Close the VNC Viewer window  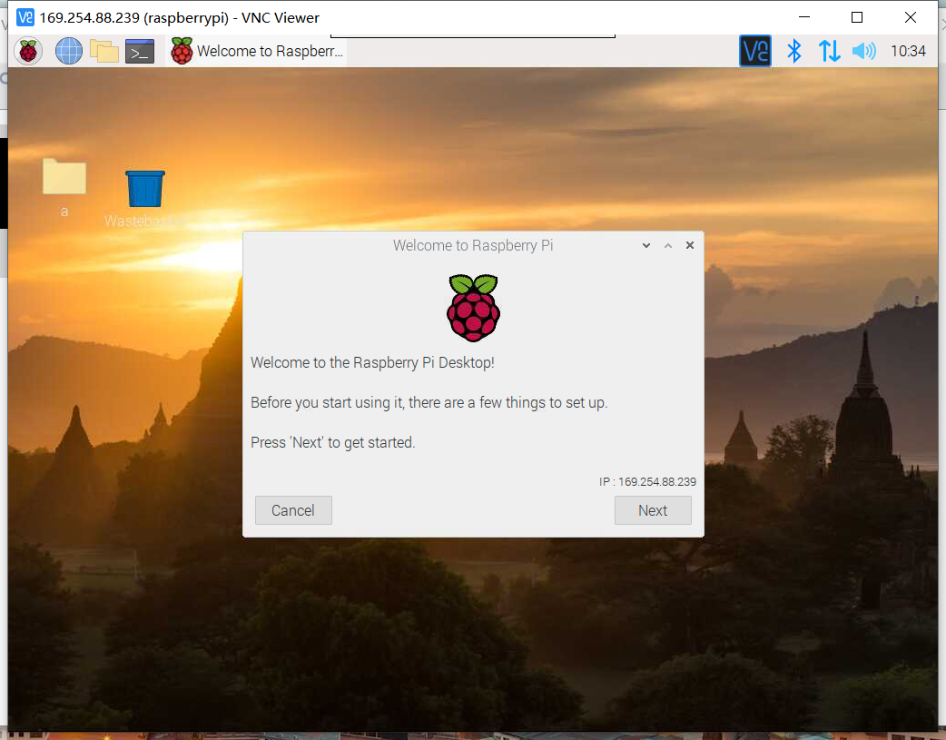coord(911,17)
